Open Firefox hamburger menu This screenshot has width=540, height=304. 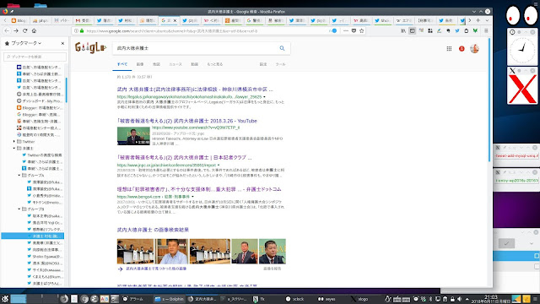pos(486,30)
